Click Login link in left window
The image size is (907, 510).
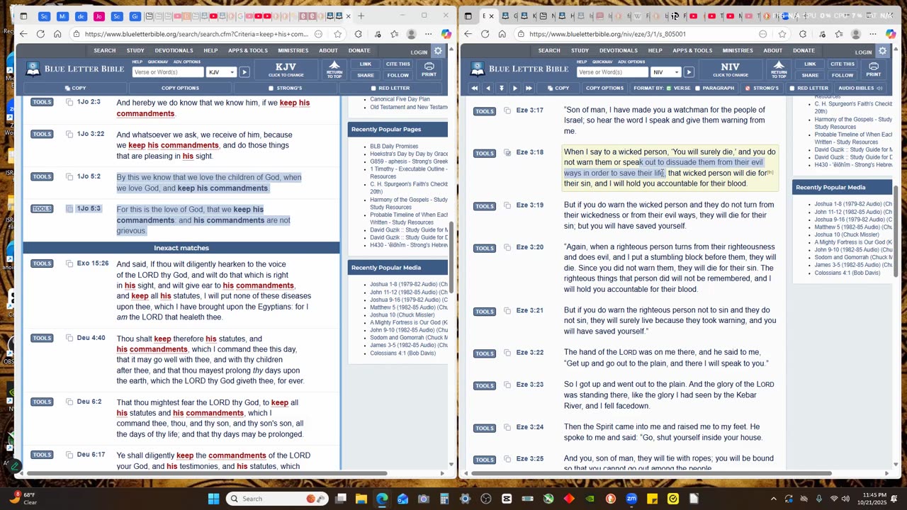pos(419,52)
